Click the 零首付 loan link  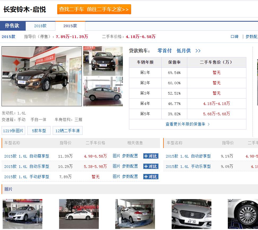[x=164, y=51]
